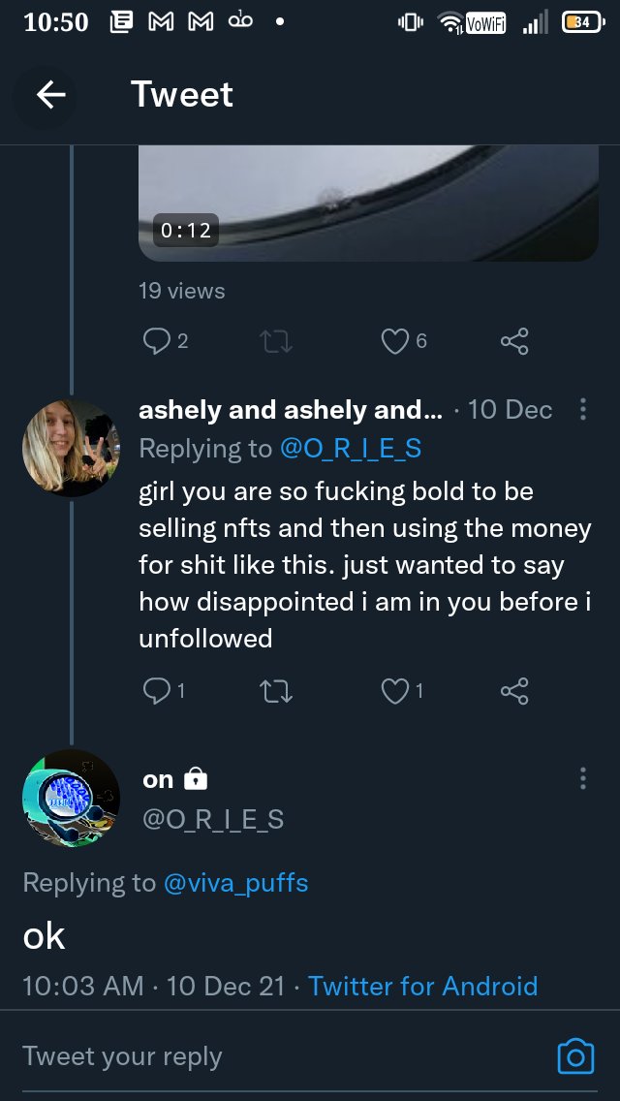The width and height of the screenshot is (620, 1101).
Task: Like ashely's reply tweet
Action: pyautogui.click(x=394, y=690)
